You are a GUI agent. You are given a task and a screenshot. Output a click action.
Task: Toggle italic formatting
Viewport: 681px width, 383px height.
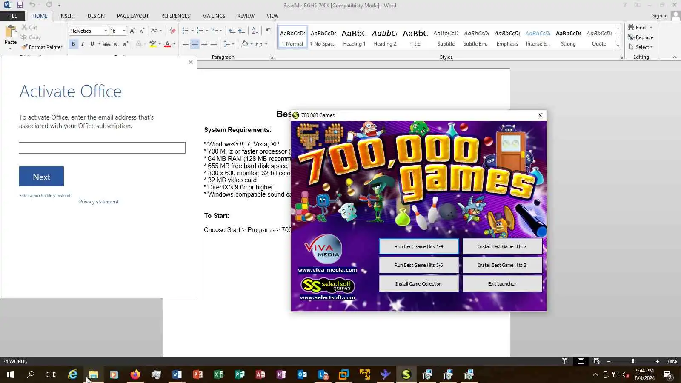[x=83, y=44]
